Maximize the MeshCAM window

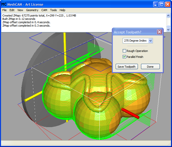tap(162, 4)
